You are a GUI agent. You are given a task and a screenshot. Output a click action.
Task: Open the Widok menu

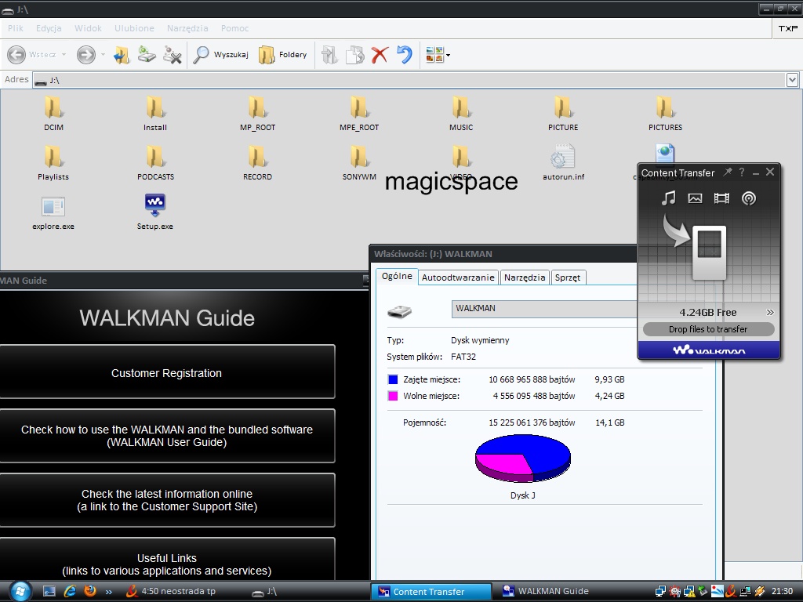click(x=88, y=28)
